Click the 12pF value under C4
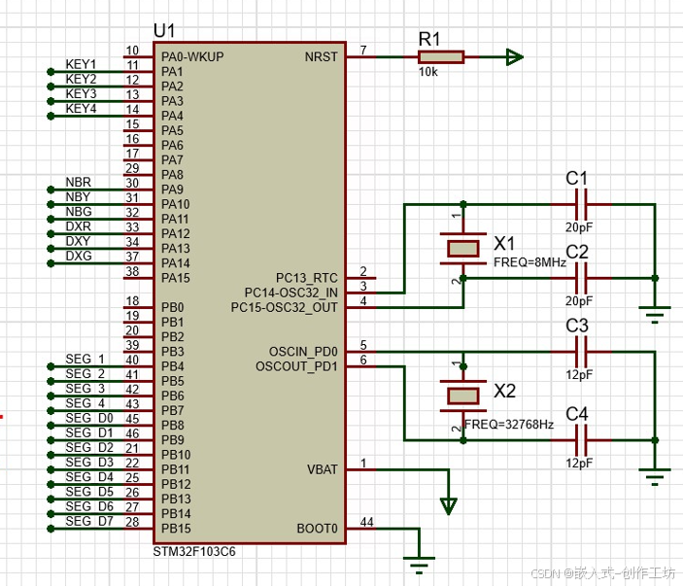 pos(579,464)
